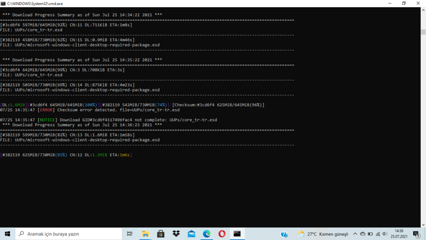Click the '[Checksum:#3cd6f4 625MiB/645MiB(96%)]' text
426x240 pixels.
point(218,105)
